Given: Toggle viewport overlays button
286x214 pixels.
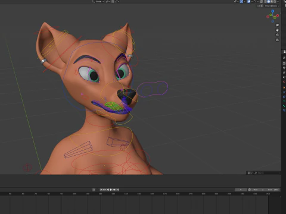Looking at the screenshot, I should 249,1.
